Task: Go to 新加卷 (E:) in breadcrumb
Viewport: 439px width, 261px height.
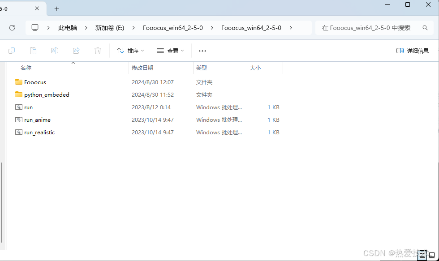Action: 109,28
